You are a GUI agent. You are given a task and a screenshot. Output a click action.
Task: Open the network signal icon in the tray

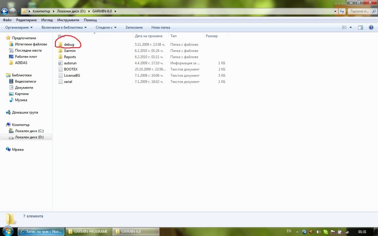pos(347,232)
